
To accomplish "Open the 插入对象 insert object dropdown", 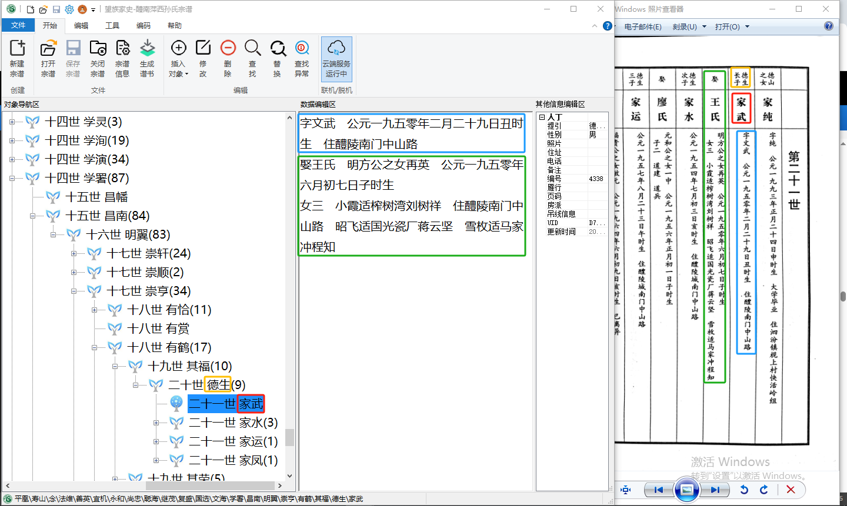I will click(x=178, y=58).
